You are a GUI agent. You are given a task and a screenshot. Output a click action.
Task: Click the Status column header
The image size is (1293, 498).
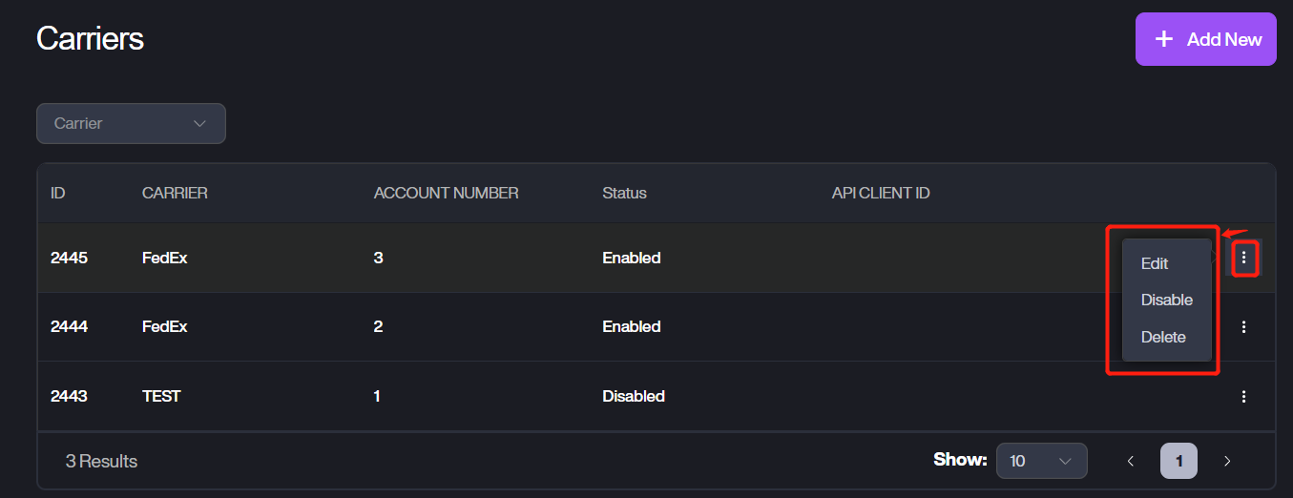(x=624, y=193)
